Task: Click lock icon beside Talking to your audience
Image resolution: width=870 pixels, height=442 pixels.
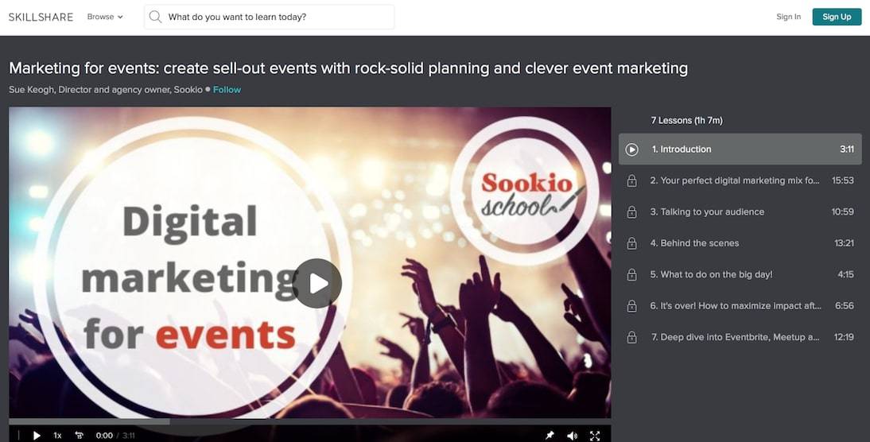Action: click(x=631, y=211)
